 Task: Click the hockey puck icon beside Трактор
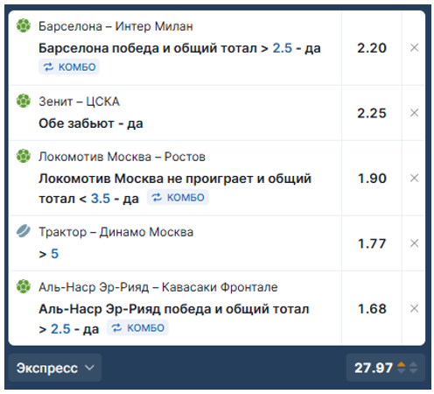(24, 231)
